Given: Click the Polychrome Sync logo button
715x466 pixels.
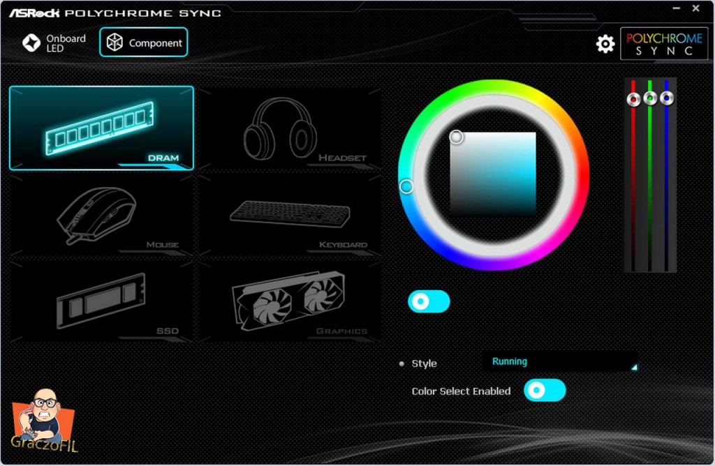Looking at the screenshot, I should (663, 44).
